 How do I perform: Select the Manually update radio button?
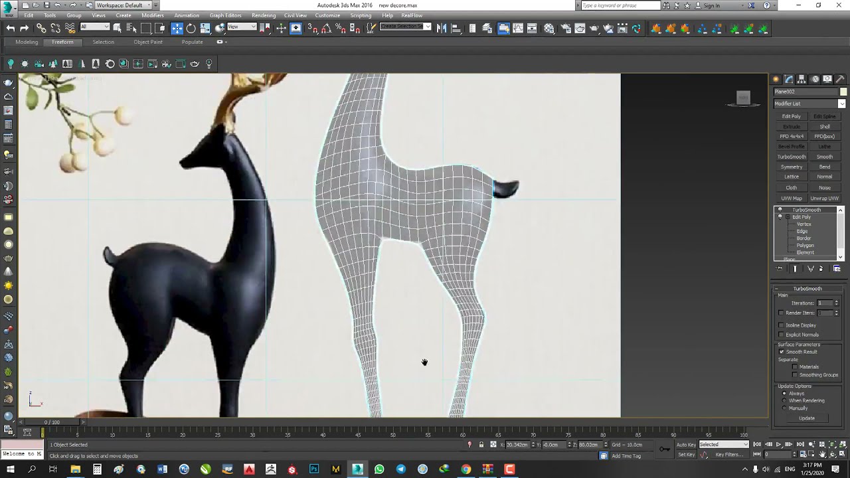click(784, 408)
